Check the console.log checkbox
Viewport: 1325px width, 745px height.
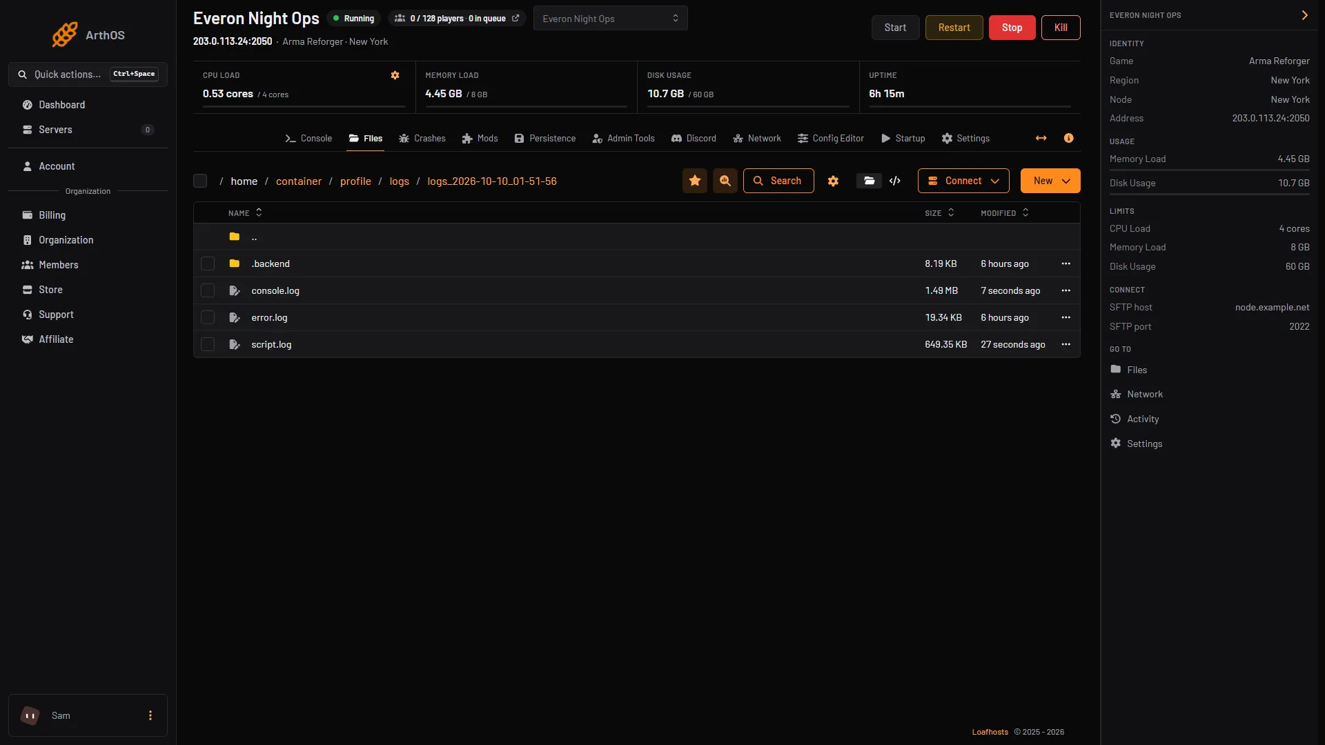tap(208, 290)
